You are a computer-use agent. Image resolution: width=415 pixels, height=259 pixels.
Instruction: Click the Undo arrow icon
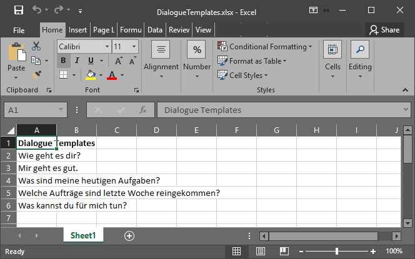[x=37, y=10]
